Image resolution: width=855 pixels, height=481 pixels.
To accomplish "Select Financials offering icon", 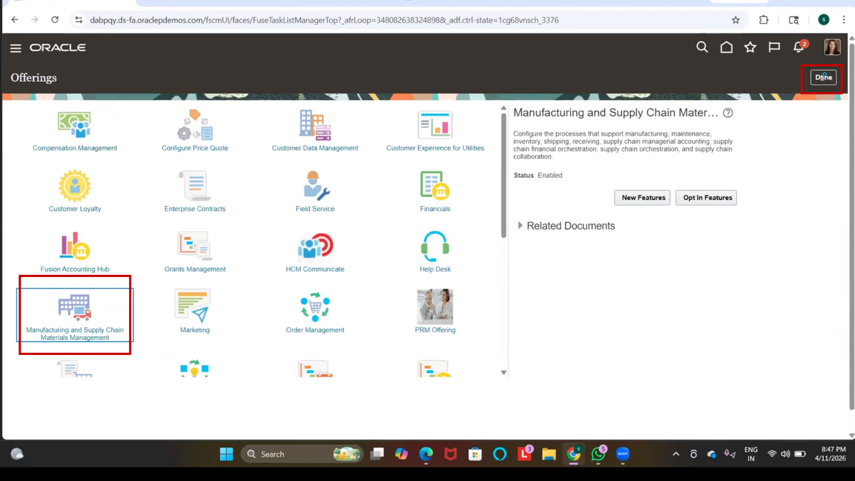I will 435,185.
